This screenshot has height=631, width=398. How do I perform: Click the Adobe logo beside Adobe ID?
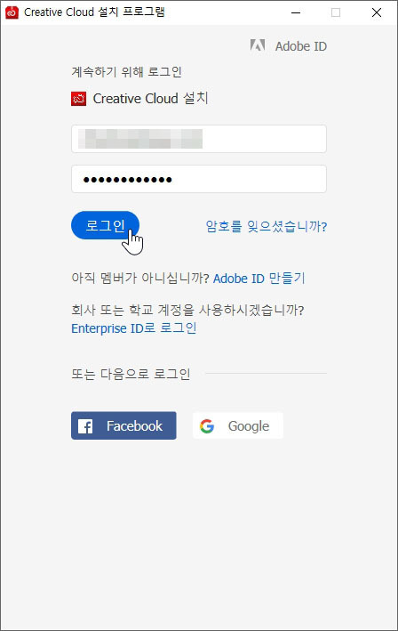(258, 45)
